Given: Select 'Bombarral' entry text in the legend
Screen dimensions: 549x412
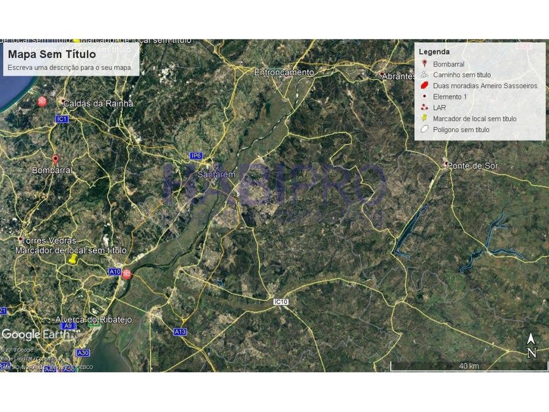Looking at the screenshot, I should (448, 64).
